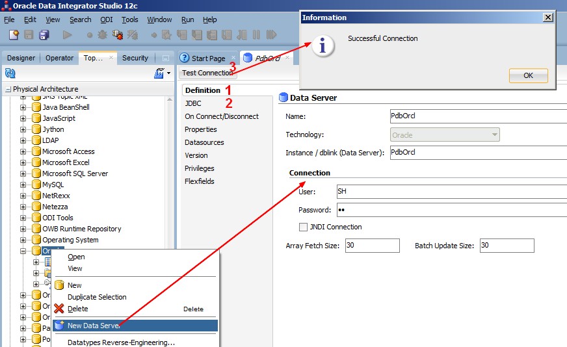Screen dimensions: 567x347
Task: Close the Start Page tab
Action: click(x=233, y=58)
